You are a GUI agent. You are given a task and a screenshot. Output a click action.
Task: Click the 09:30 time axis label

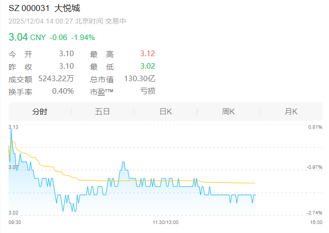[15, 222]
